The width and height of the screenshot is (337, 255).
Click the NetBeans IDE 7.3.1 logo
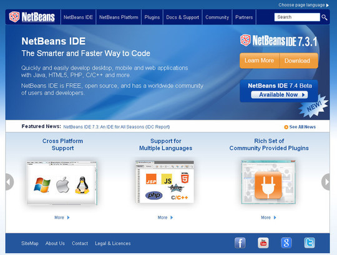tap(279, 41)
